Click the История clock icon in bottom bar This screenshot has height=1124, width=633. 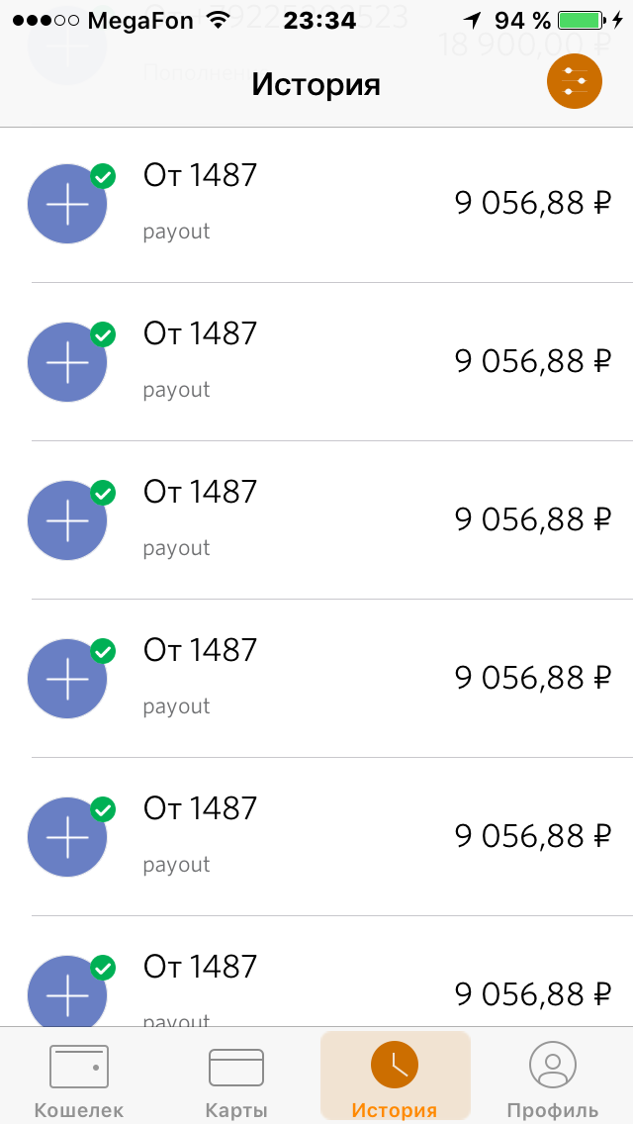point(395,1065)
